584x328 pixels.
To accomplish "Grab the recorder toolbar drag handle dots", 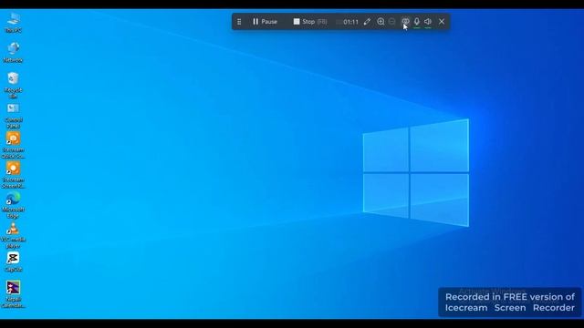I will 239,22.
